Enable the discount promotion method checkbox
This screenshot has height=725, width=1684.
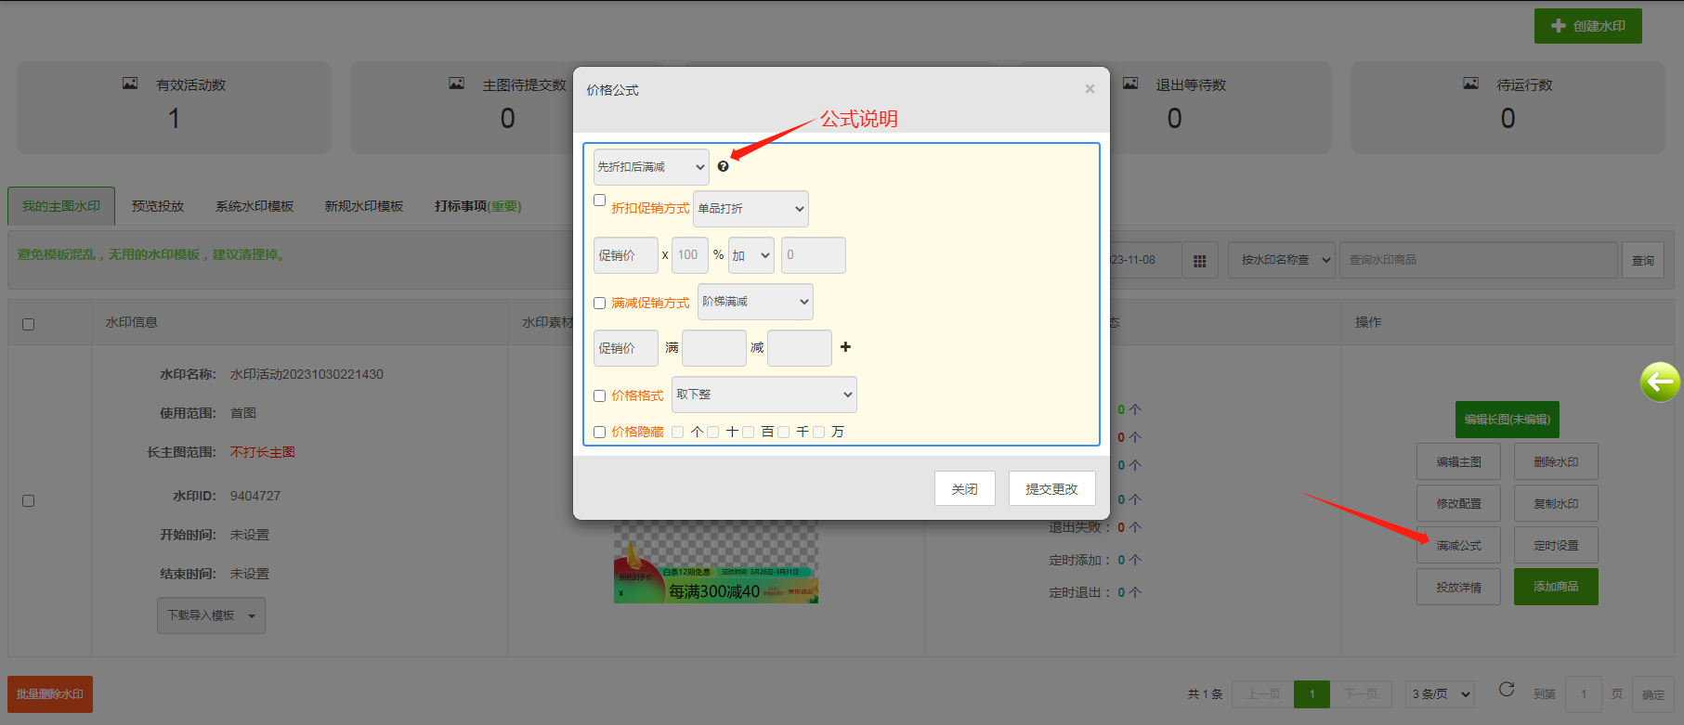click(600, 201)
